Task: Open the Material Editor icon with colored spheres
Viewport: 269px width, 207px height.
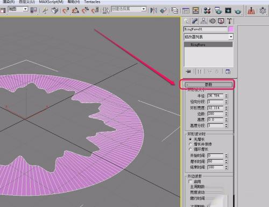Action: pyautogui.click(x=207, y=11)
